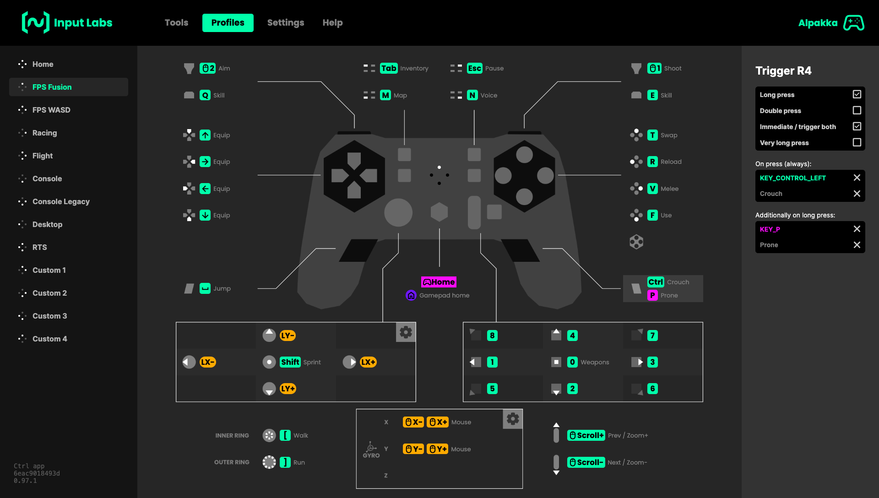Select the Shift Sprint thumbstick mapping
The width and height of the screenshot is (879, 498).
tap(290, 362)
